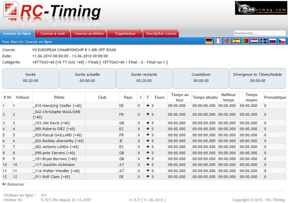Click arrow icon in Joachim Aichmann row
The height and width of the screenshot is (203, 288).
pyautogui.click(x=148, y=164)
